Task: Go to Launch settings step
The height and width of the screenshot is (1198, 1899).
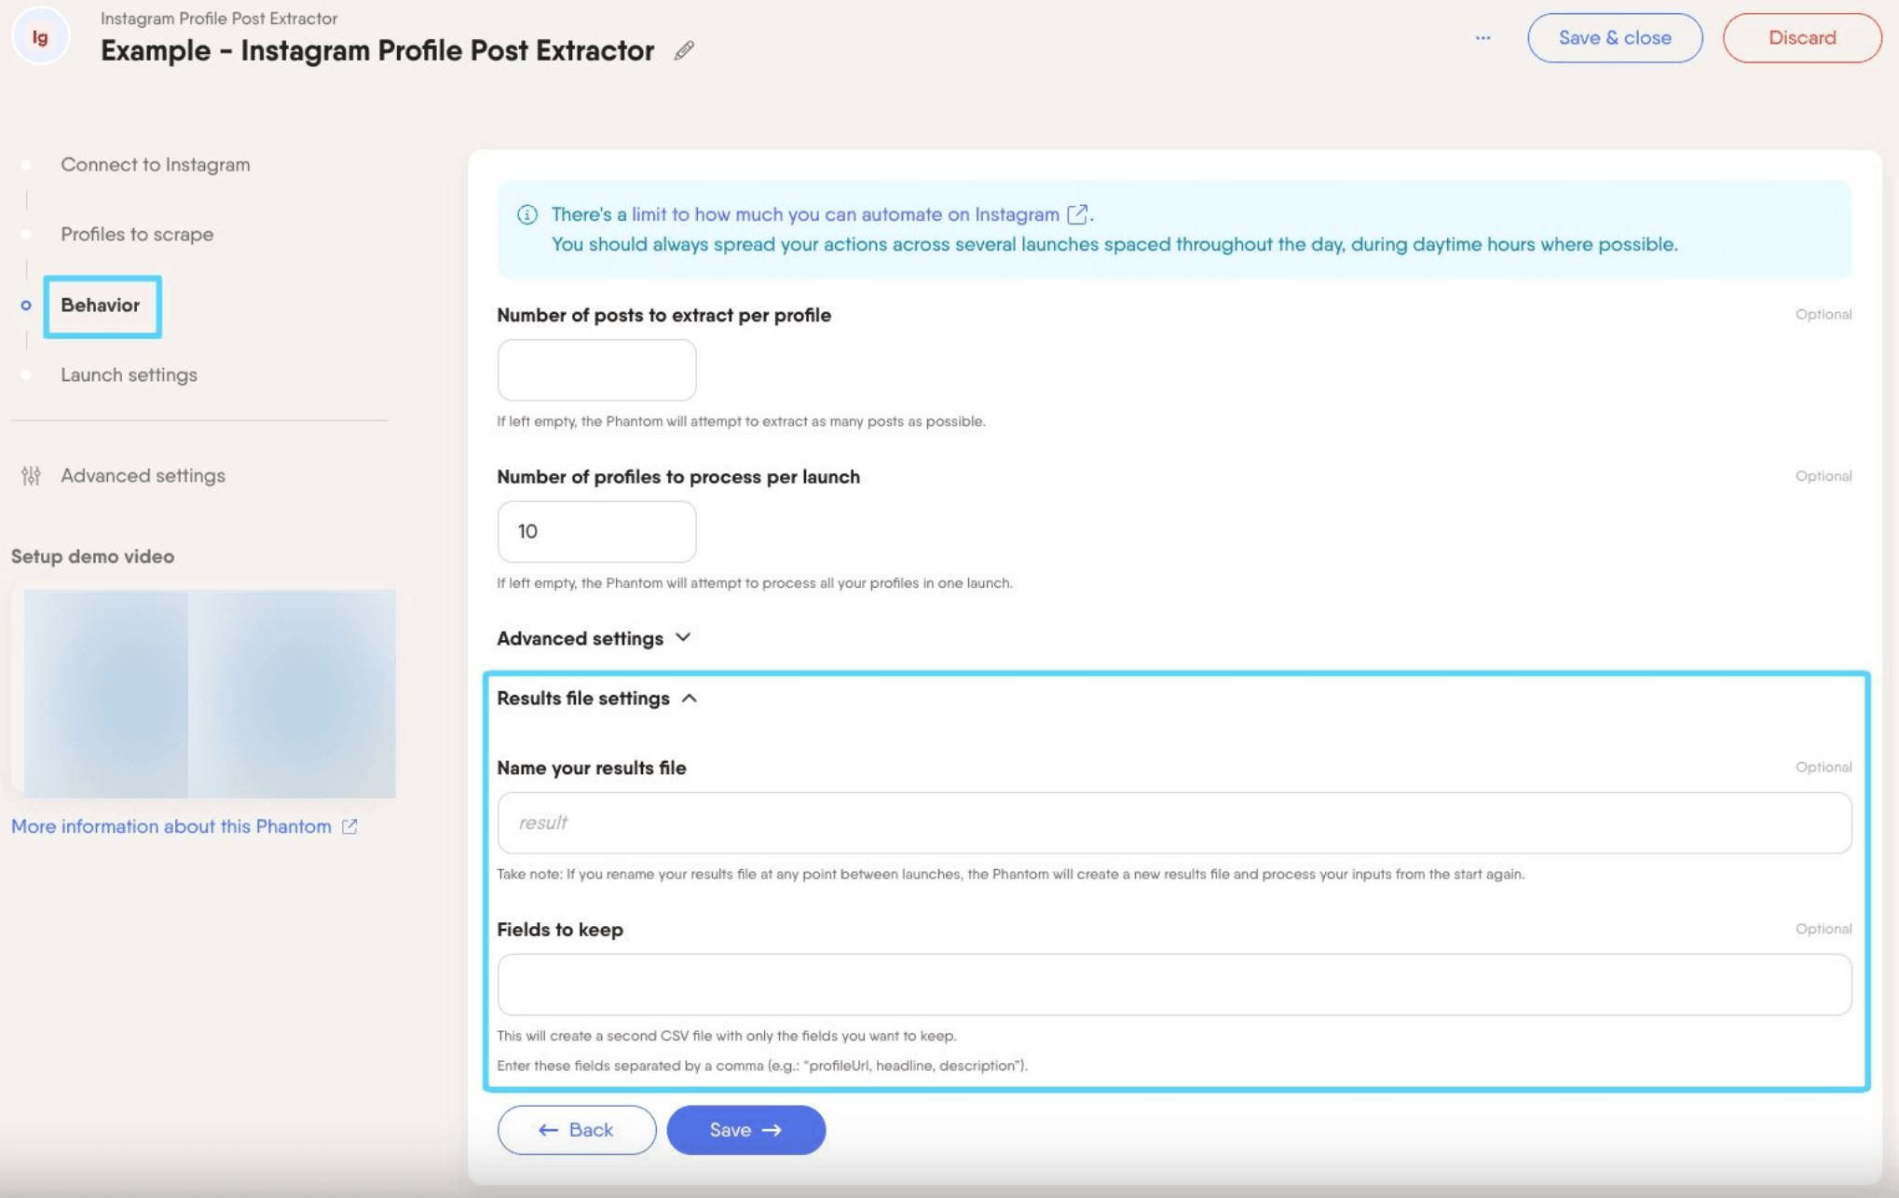Action: [130, 374]
